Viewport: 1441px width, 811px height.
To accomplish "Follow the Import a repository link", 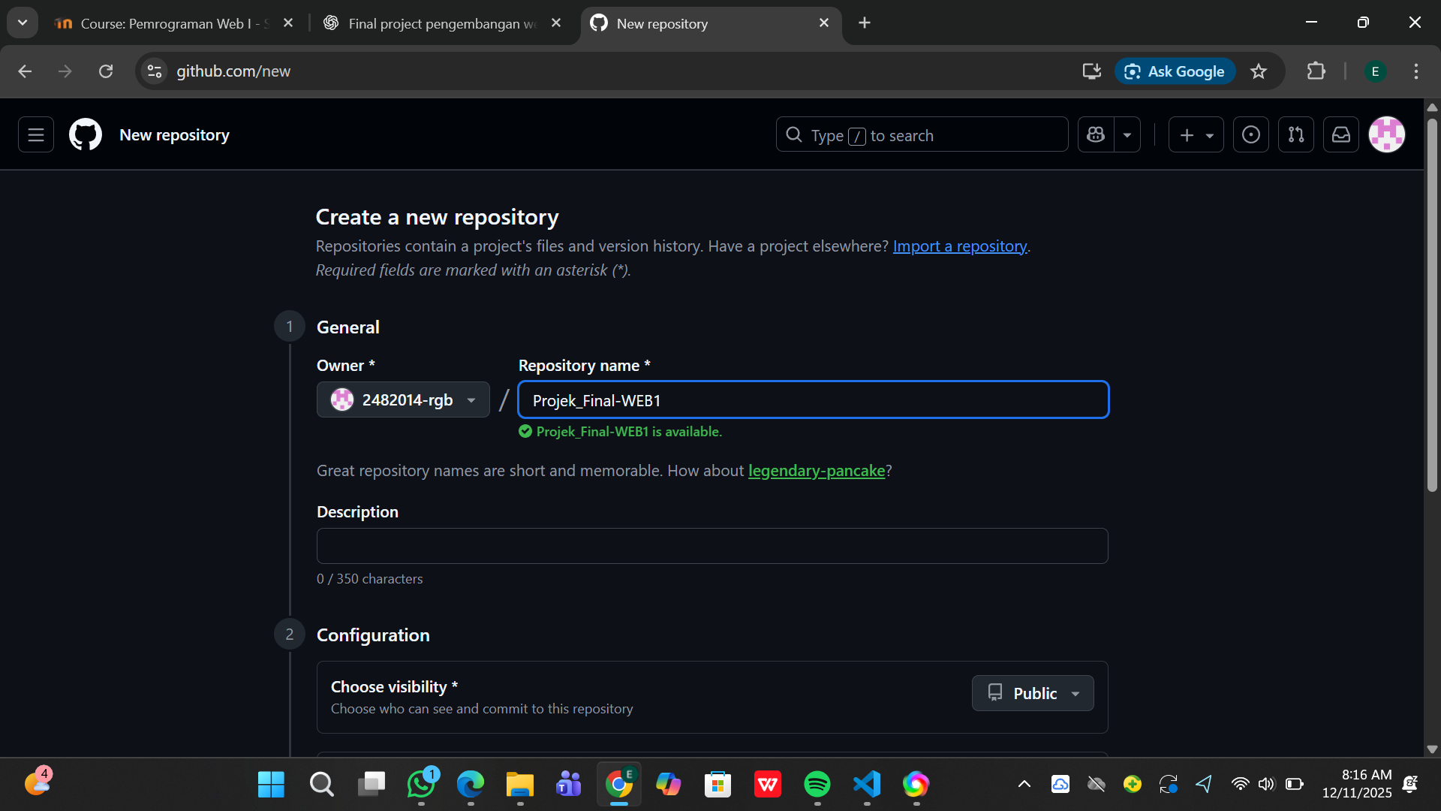I will (959, 246).
